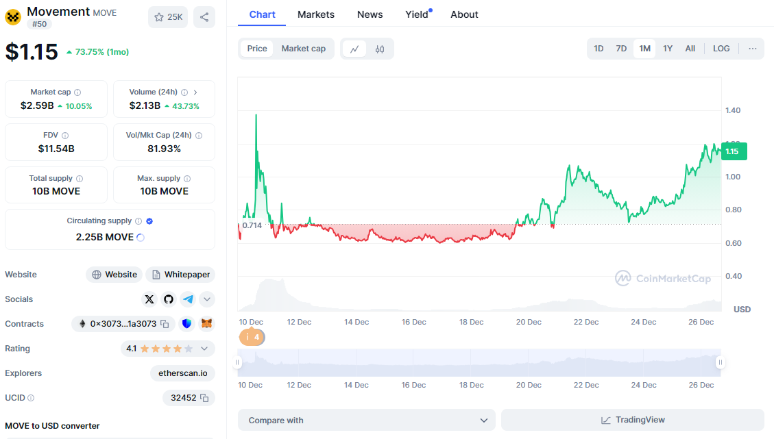Set chart range to 1Y

click(667, 49)
